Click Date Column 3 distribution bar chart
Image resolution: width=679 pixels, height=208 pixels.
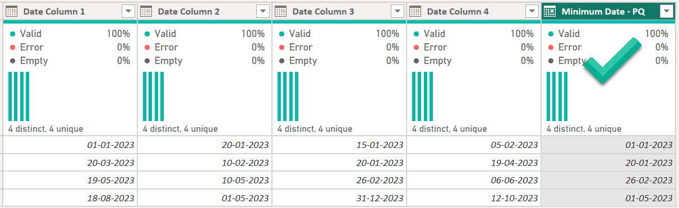(288, 96)
